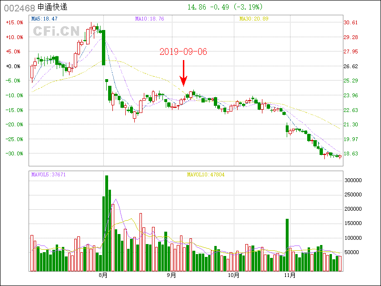Click the tallest green volume bar in August
This screenshot has height=286, width=381.
click(107, 223)
